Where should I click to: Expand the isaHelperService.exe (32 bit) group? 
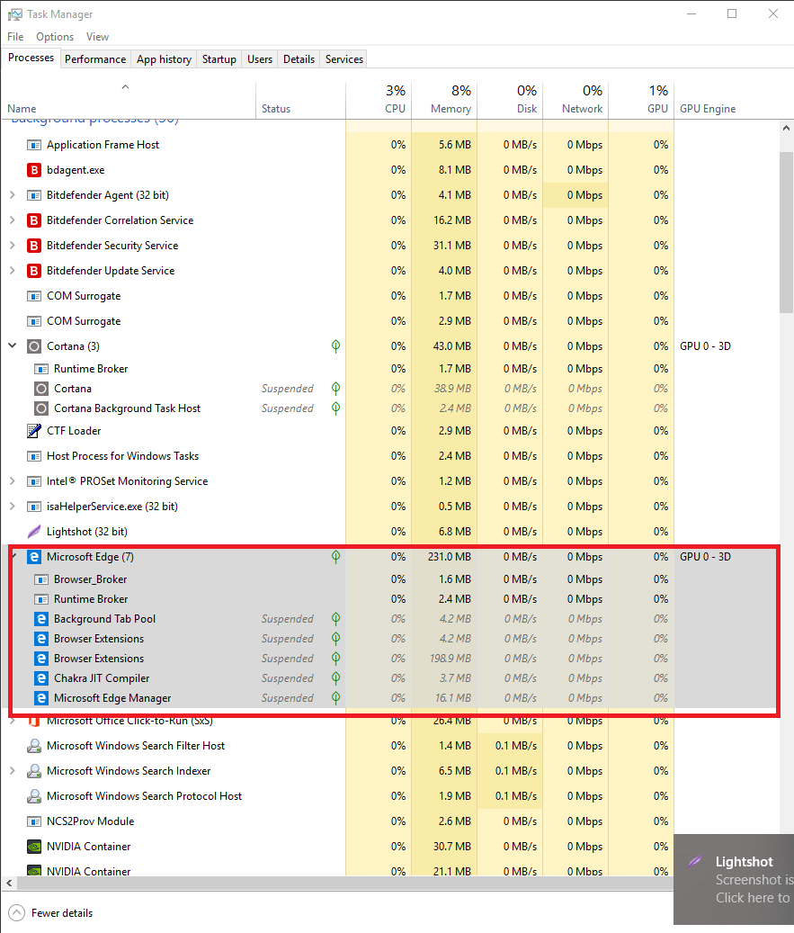coord(12,507)
